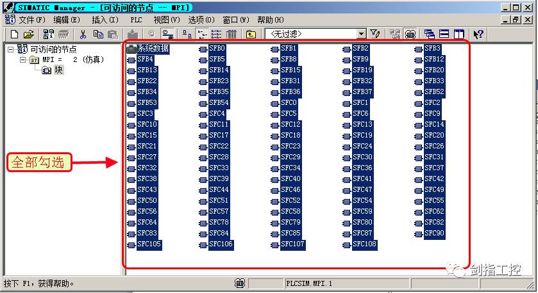The width and height of the screenshot is (538, 293).
Task: Click the S7 Memory Card toolbar icon
Action: tap(64, 34)
